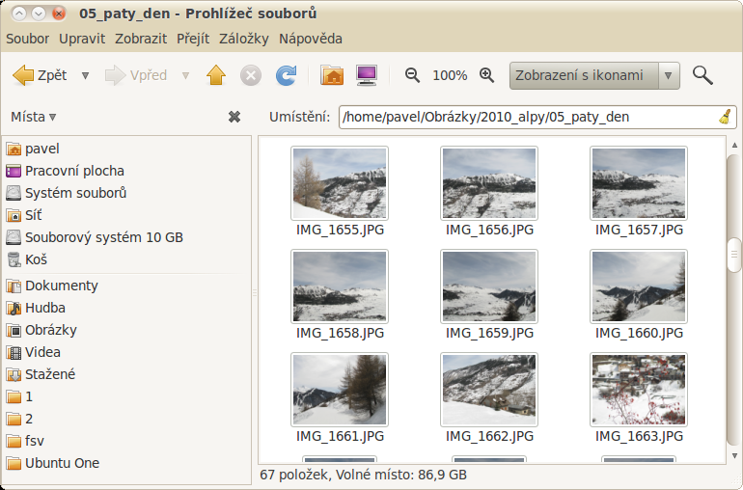Clear the location field with the broom icon
Viewport: 743px width, 490px height.
coord(725,117)
